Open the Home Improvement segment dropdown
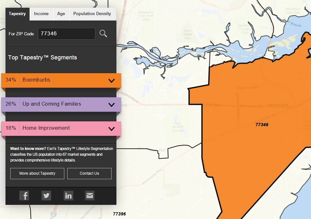The image size is (311, 219). pyautogui.click(x=112, y=128)
